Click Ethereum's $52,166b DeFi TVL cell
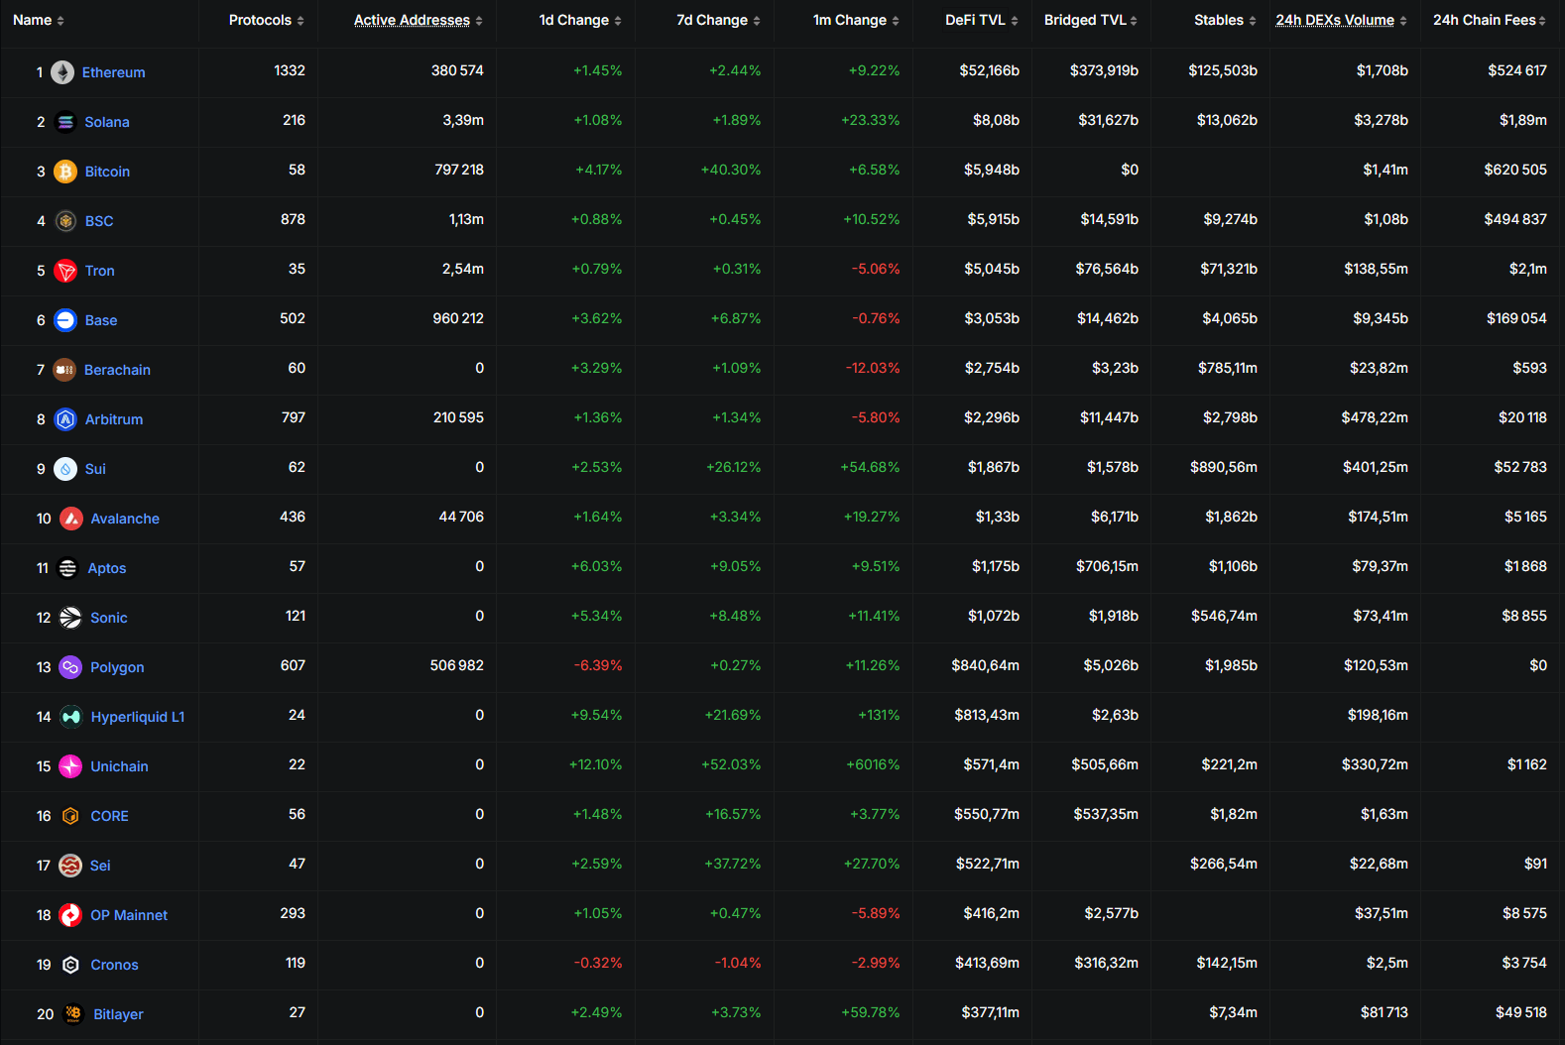The width and height of the screenshot is (1565, 1045). (989, 70)
